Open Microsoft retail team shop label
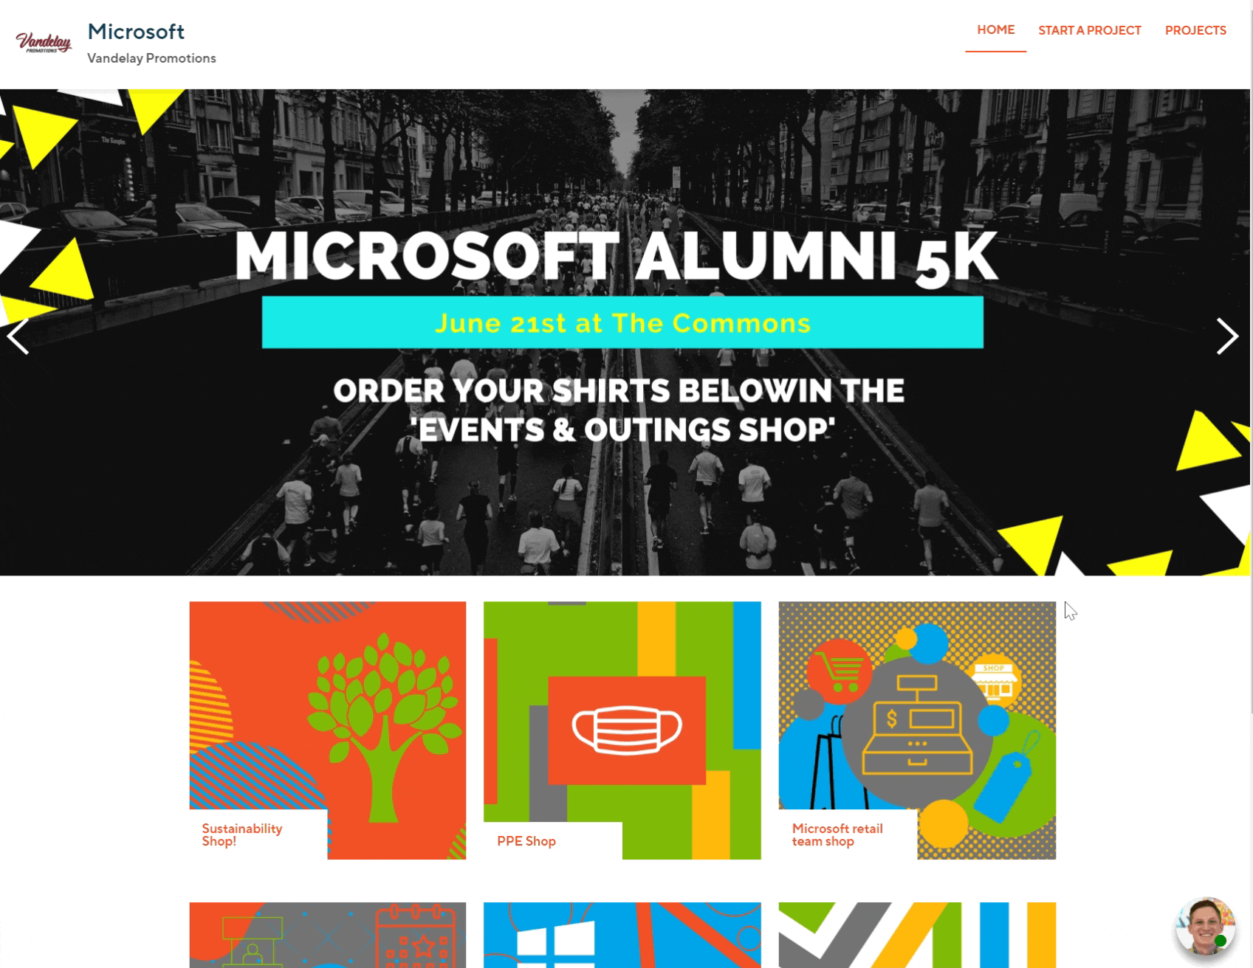Viewport: 1253px width, 968px height. 837,834
